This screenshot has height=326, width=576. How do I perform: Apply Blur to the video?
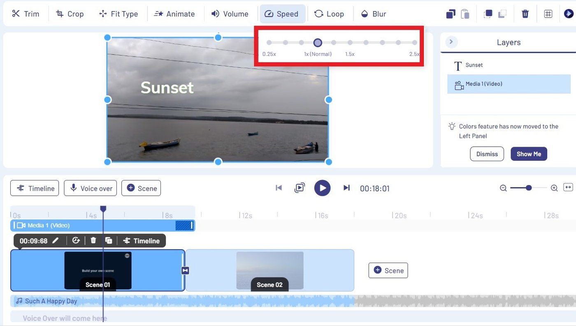click(373, 14)
